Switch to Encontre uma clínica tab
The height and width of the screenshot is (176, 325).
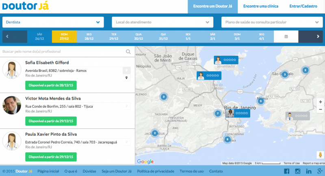261,7
